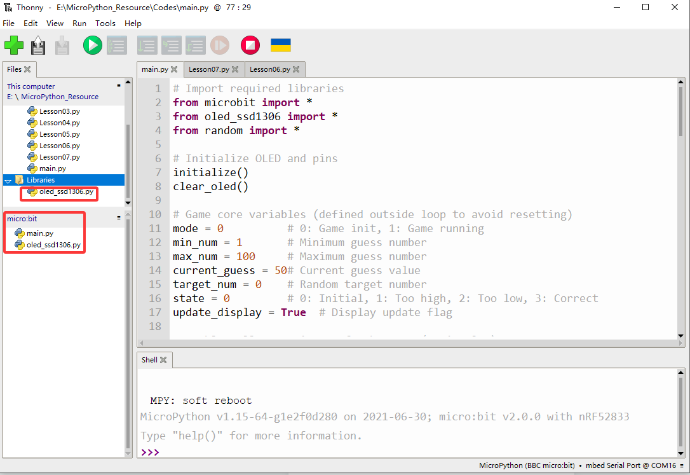Select Lesson07.py in This computer file tree
This screenshot has height=475, width=690.
[x=60, y=157]
